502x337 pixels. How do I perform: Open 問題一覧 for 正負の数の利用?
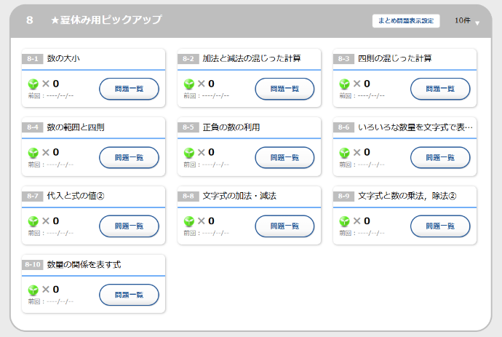tap(284, 157)
